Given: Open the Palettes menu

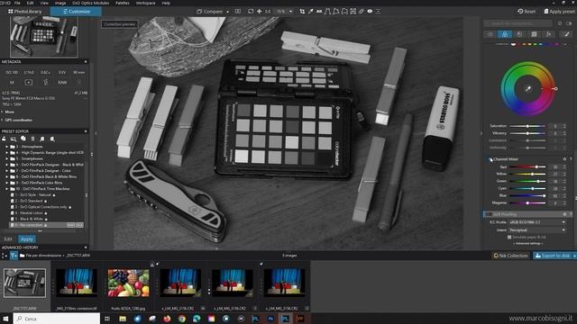Looking at the screenshot, I should (x=123, y=3).
